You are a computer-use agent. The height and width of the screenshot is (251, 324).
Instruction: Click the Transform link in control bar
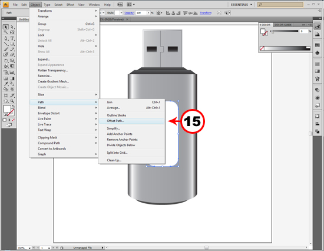(206, 13)
